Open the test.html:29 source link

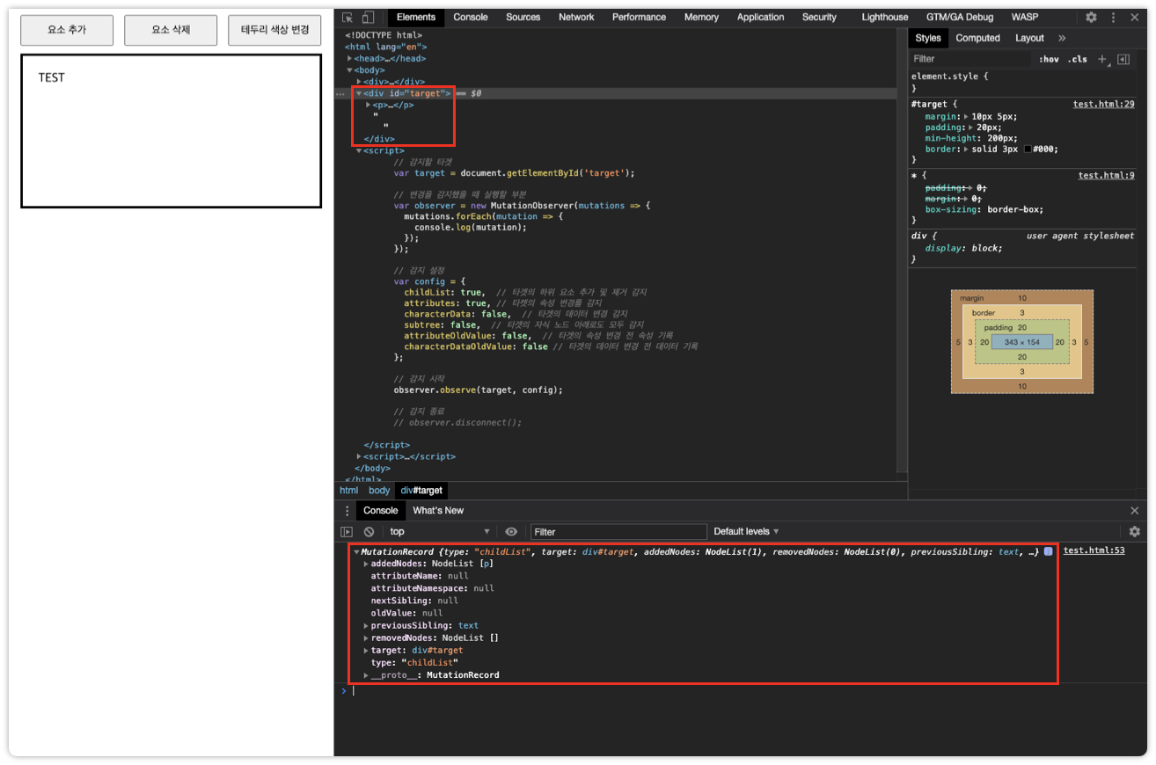tap(1103, 104)
